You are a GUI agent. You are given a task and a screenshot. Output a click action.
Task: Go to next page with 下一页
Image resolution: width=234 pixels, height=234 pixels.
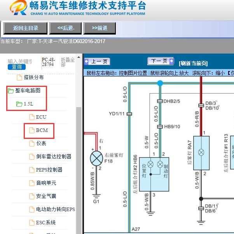[x=161, y=61]
